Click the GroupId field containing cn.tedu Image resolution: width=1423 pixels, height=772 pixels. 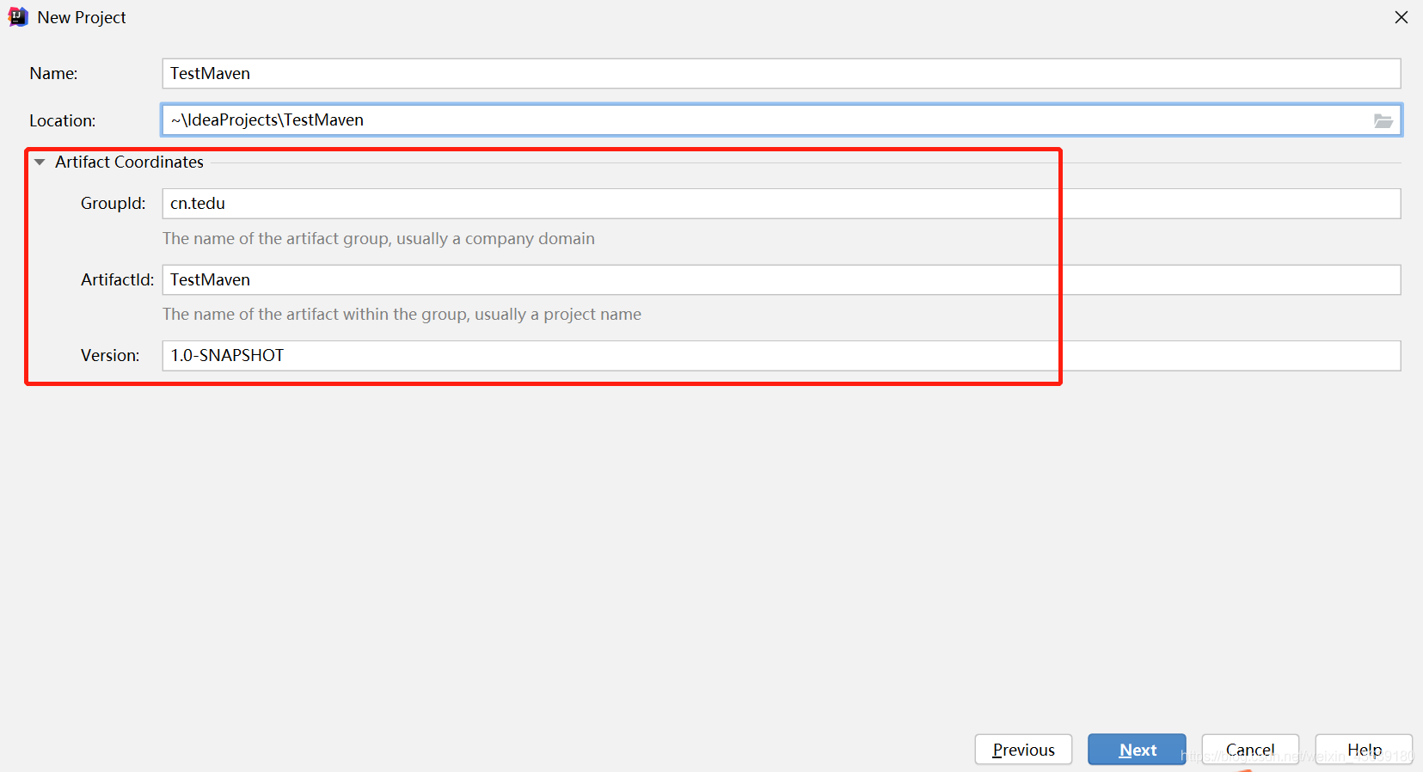[781, 204]
